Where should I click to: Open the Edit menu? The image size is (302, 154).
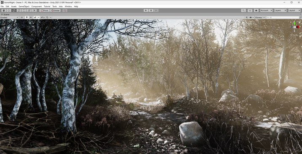coord(7,7)
